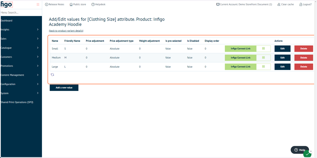317x158 pixels.
Task: Click Absolute in the Medium row
Action: point(115,58)
